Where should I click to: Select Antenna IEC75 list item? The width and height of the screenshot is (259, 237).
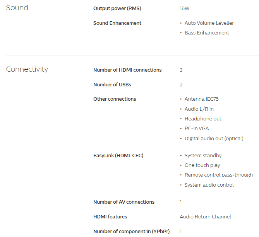click(x=202, y=99)
